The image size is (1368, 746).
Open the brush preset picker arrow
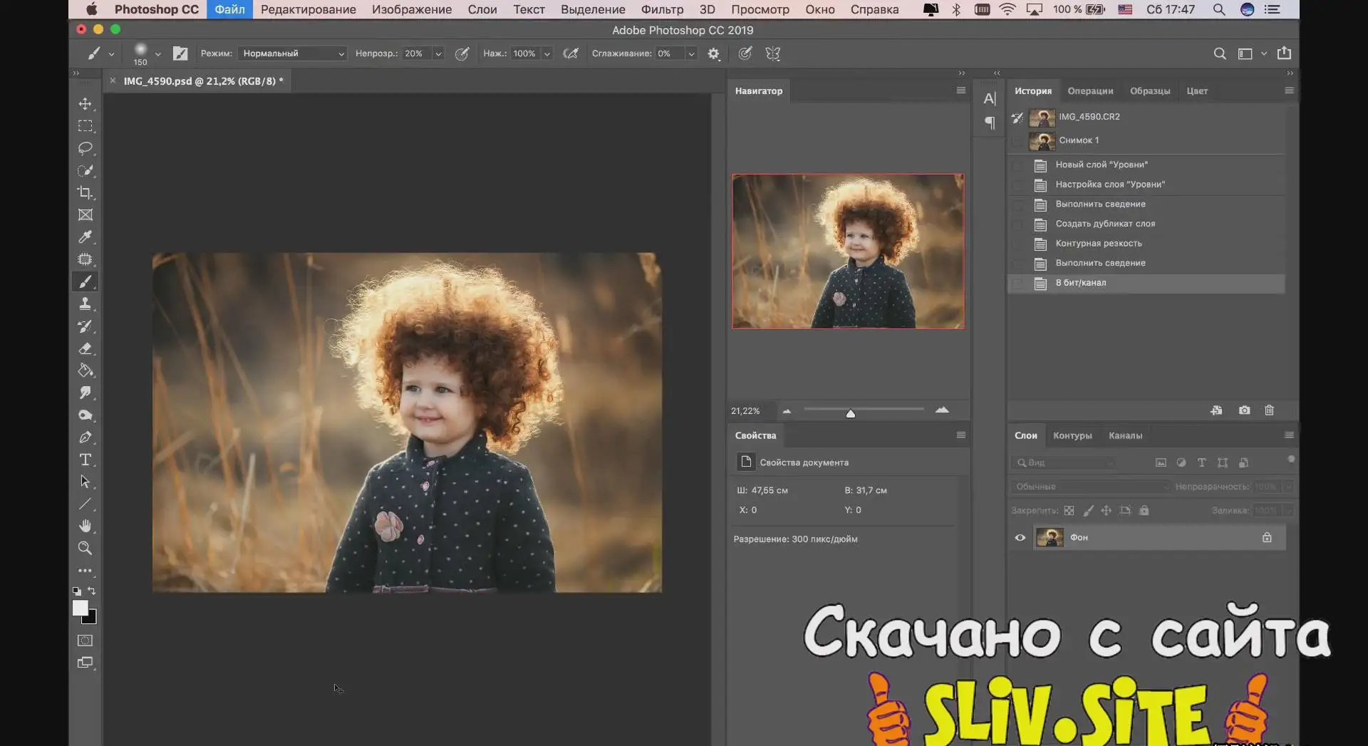pos(157,54)
